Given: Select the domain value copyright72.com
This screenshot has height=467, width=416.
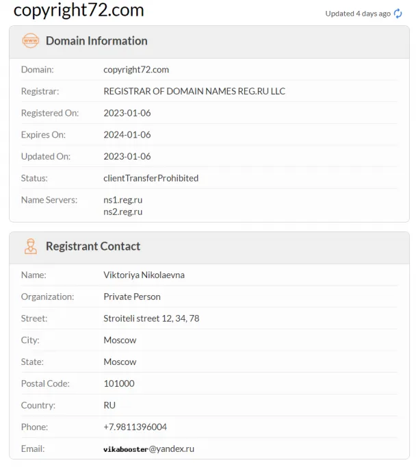Looking at the screenshot, I should [x=136, y=70].
